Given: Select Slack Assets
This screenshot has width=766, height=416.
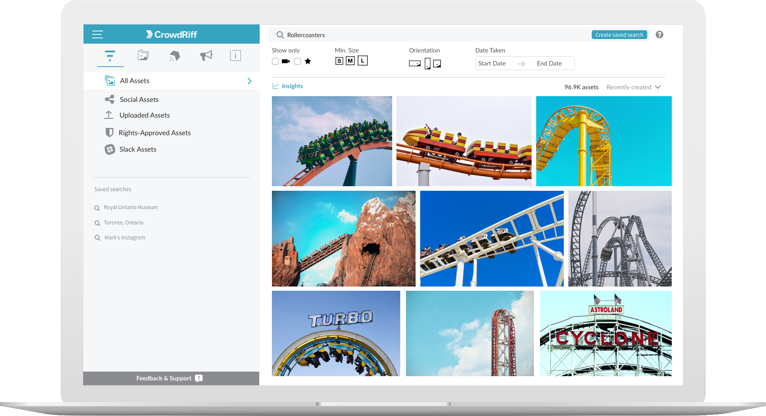Looking at the screenshot, I should pyautogui.click(x=137, y=149).
